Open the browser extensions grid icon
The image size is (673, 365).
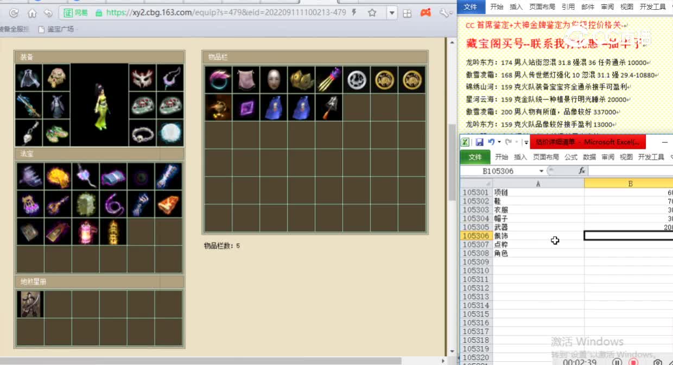tap(408, 12)
